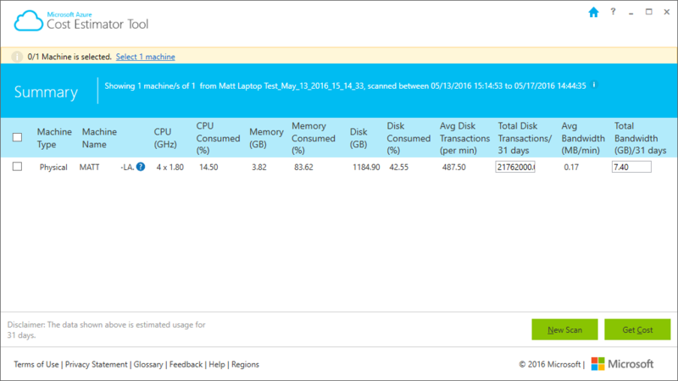Open the Glossary link

pos(148,364)
